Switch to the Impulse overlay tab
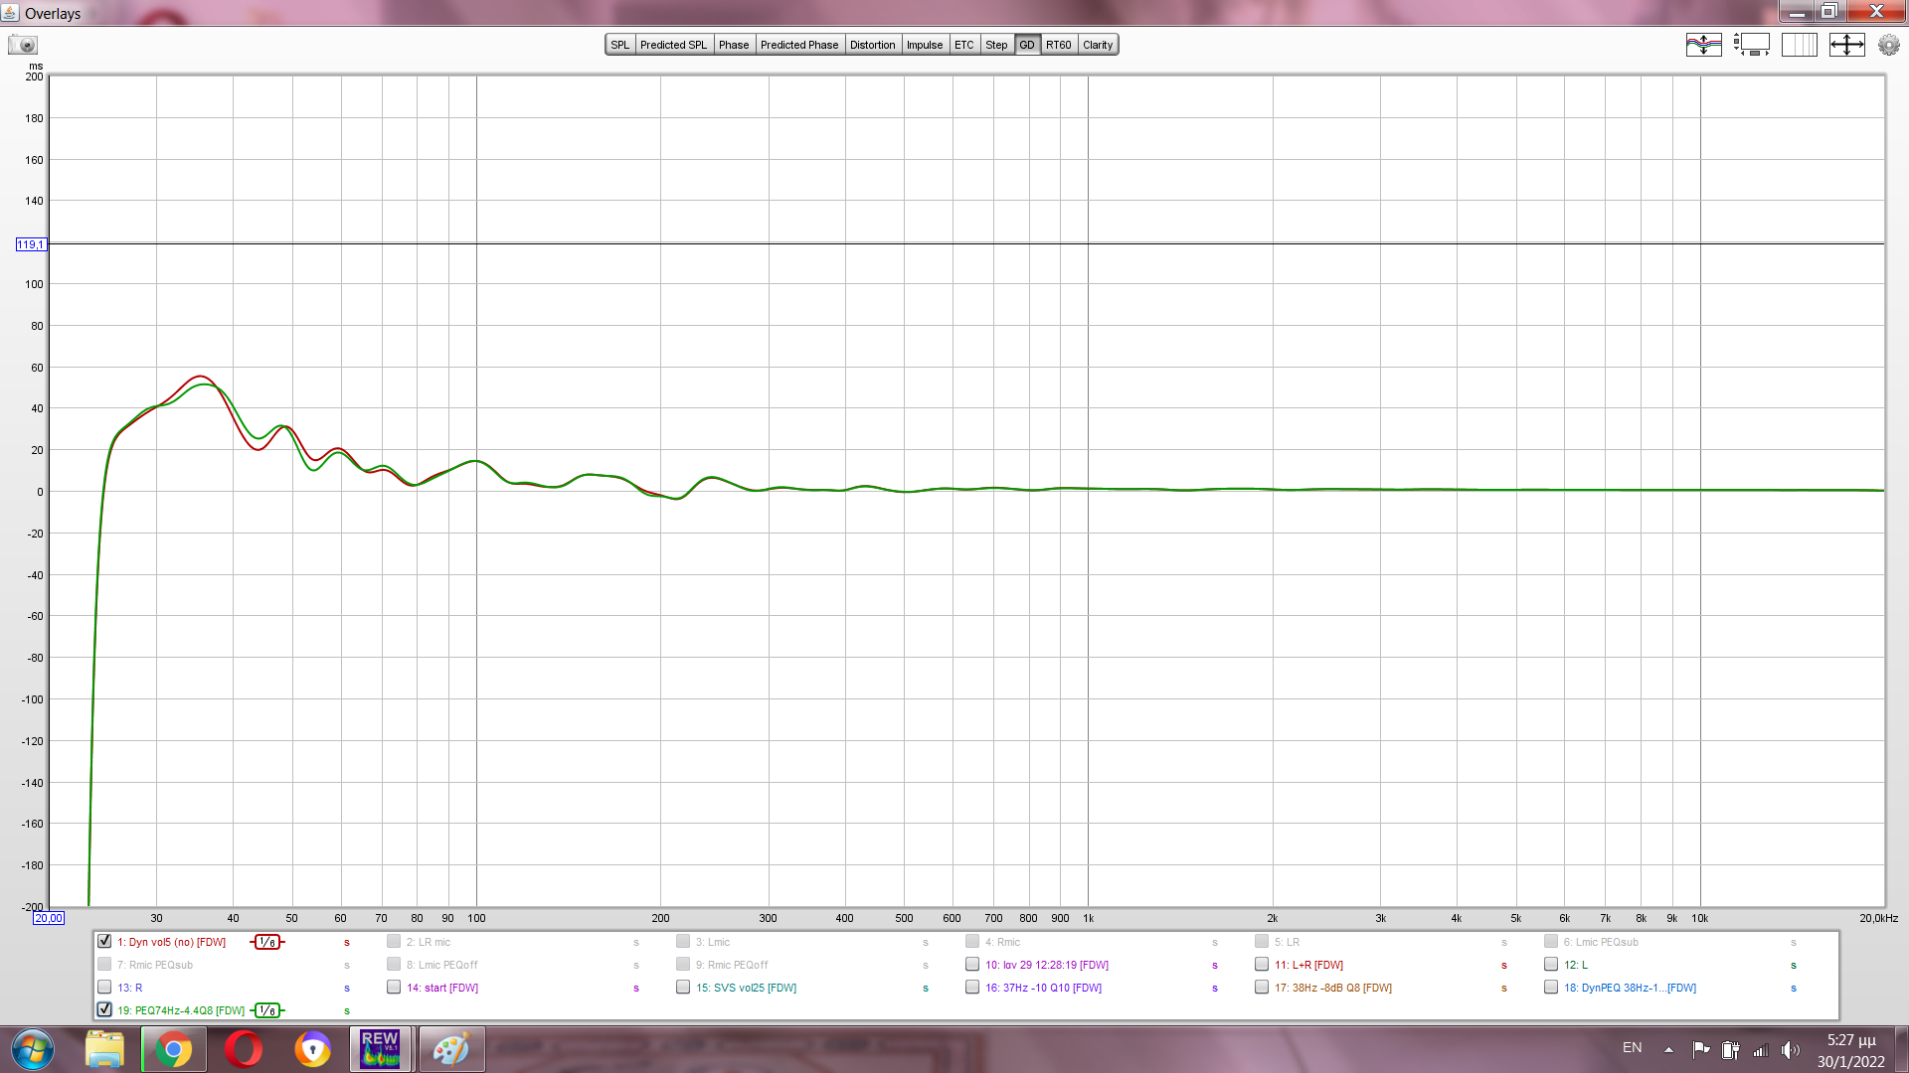 coord(925,45)
